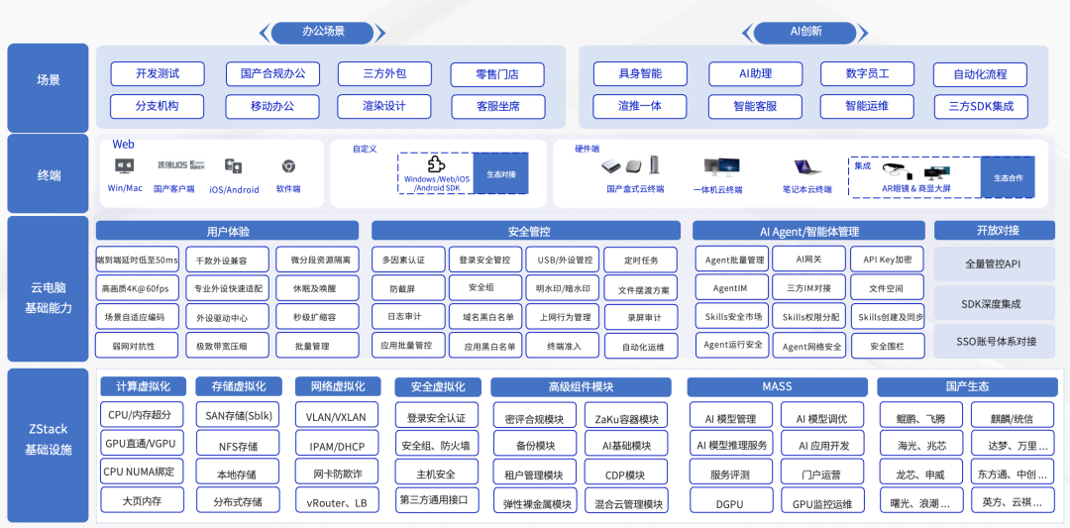Image resolution: width=1070 pixels, height=528 pixels.
Task: Click the 生态合作 blue block
Action: coord(1008,177)
